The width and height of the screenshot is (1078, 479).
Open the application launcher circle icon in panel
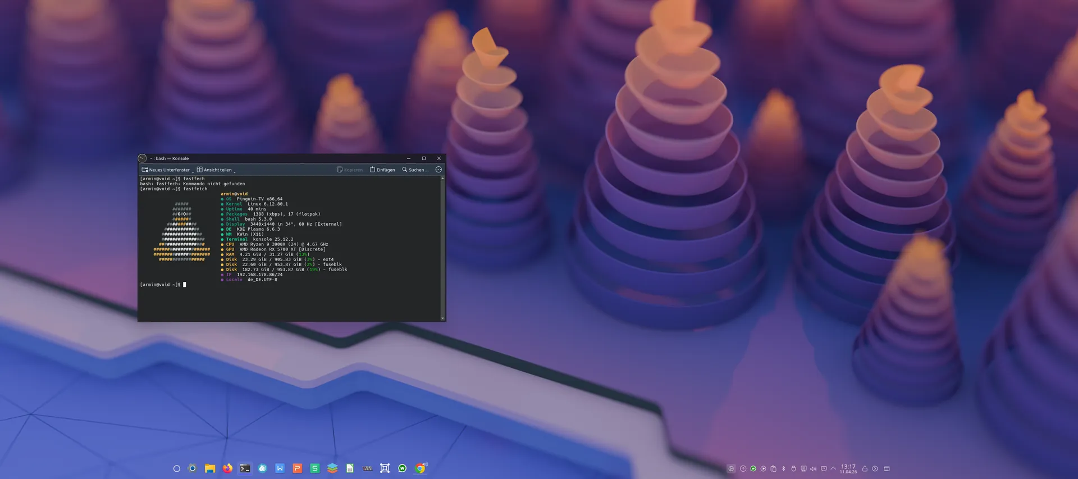click(176, 468)
